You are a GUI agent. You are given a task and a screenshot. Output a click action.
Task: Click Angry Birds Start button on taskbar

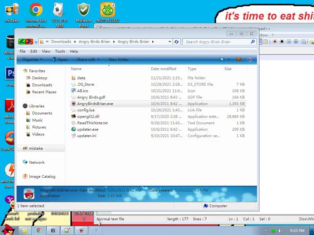9,230
